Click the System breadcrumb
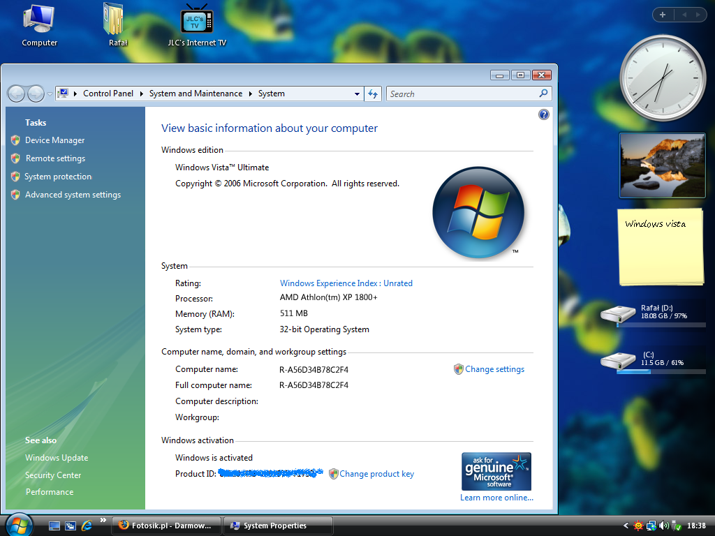The height and width of the screenshot is (536, 715). 272,94
